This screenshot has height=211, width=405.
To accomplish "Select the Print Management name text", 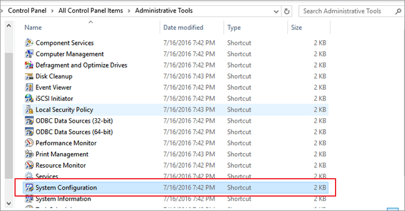I will coord(62,154).
